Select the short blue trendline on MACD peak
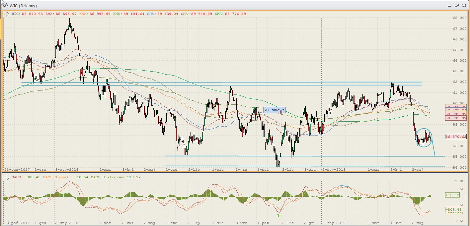 tap(344, 186)
